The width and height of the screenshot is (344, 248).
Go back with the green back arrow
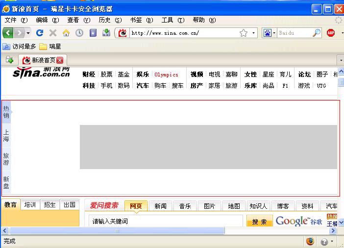tap(8, 33)
